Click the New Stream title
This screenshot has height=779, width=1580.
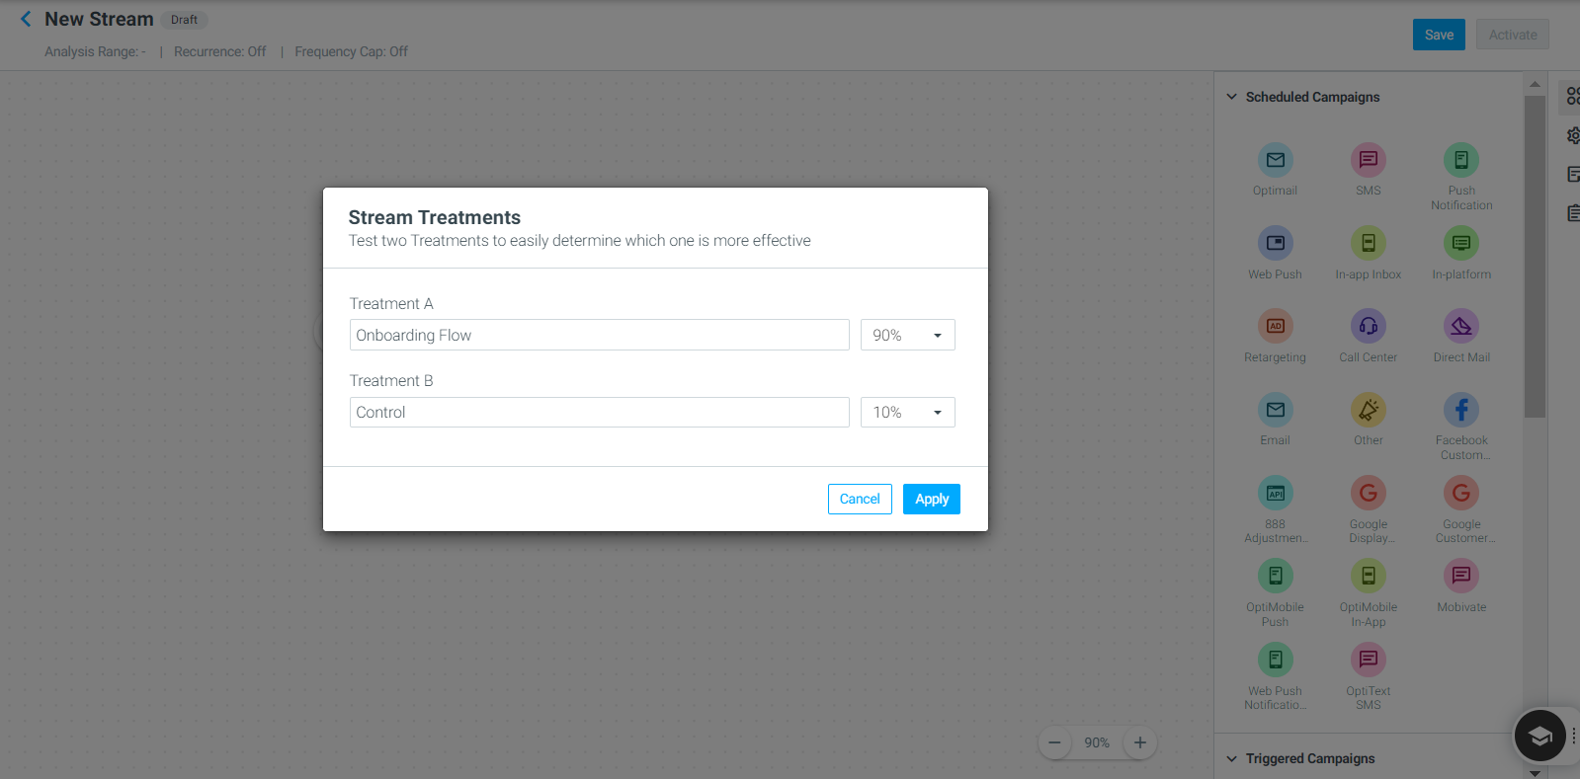coord(99,19)
